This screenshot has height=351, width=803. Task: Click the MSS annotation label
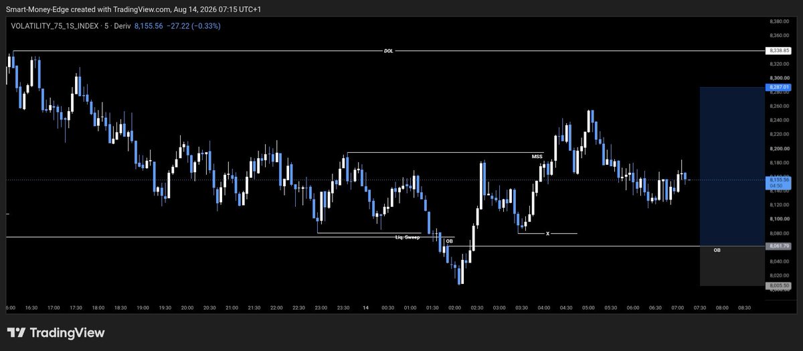[x=537, y=156]
